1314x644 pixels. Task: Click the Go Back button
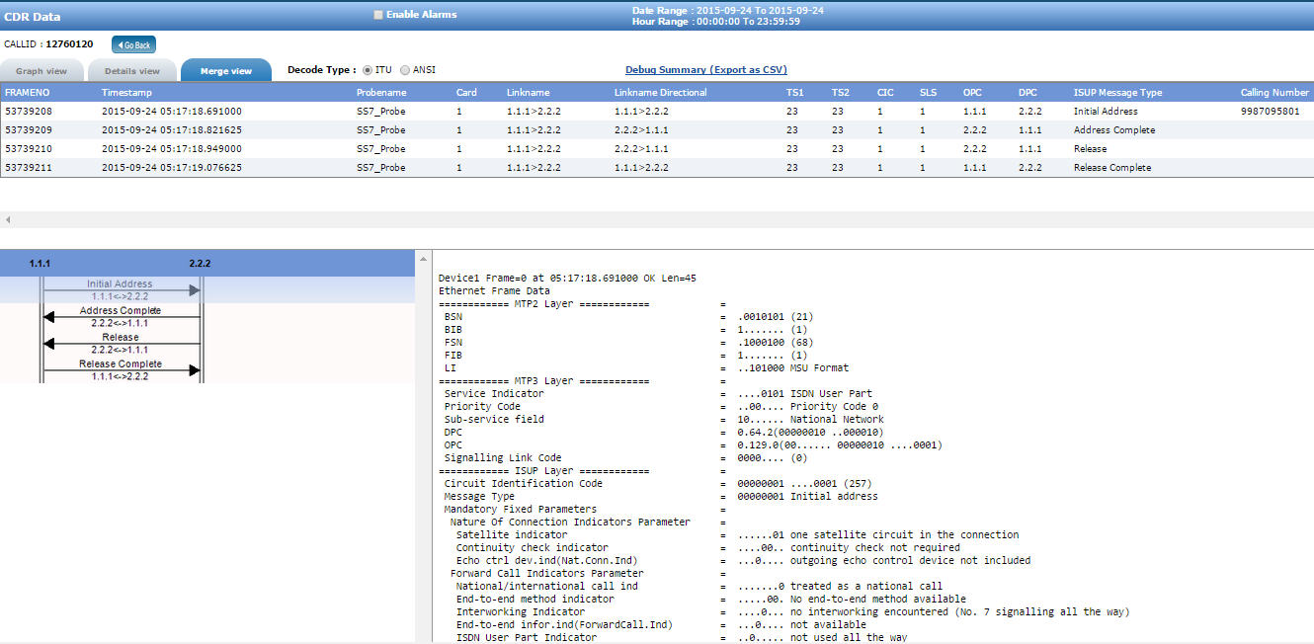click(x=133, y=44)
